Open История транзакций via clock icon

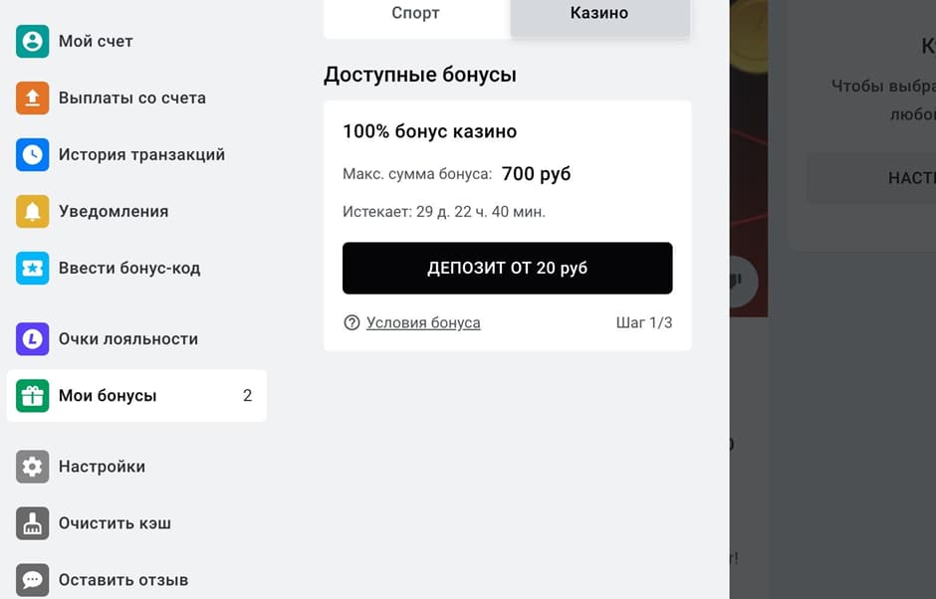31,154
